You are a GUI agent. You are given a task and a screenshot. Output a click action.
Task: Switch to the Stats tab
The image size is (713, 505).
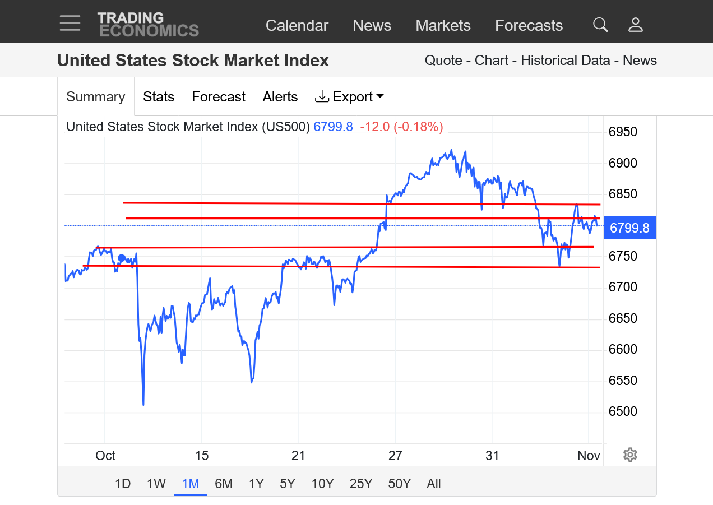(x=159, y=97)
